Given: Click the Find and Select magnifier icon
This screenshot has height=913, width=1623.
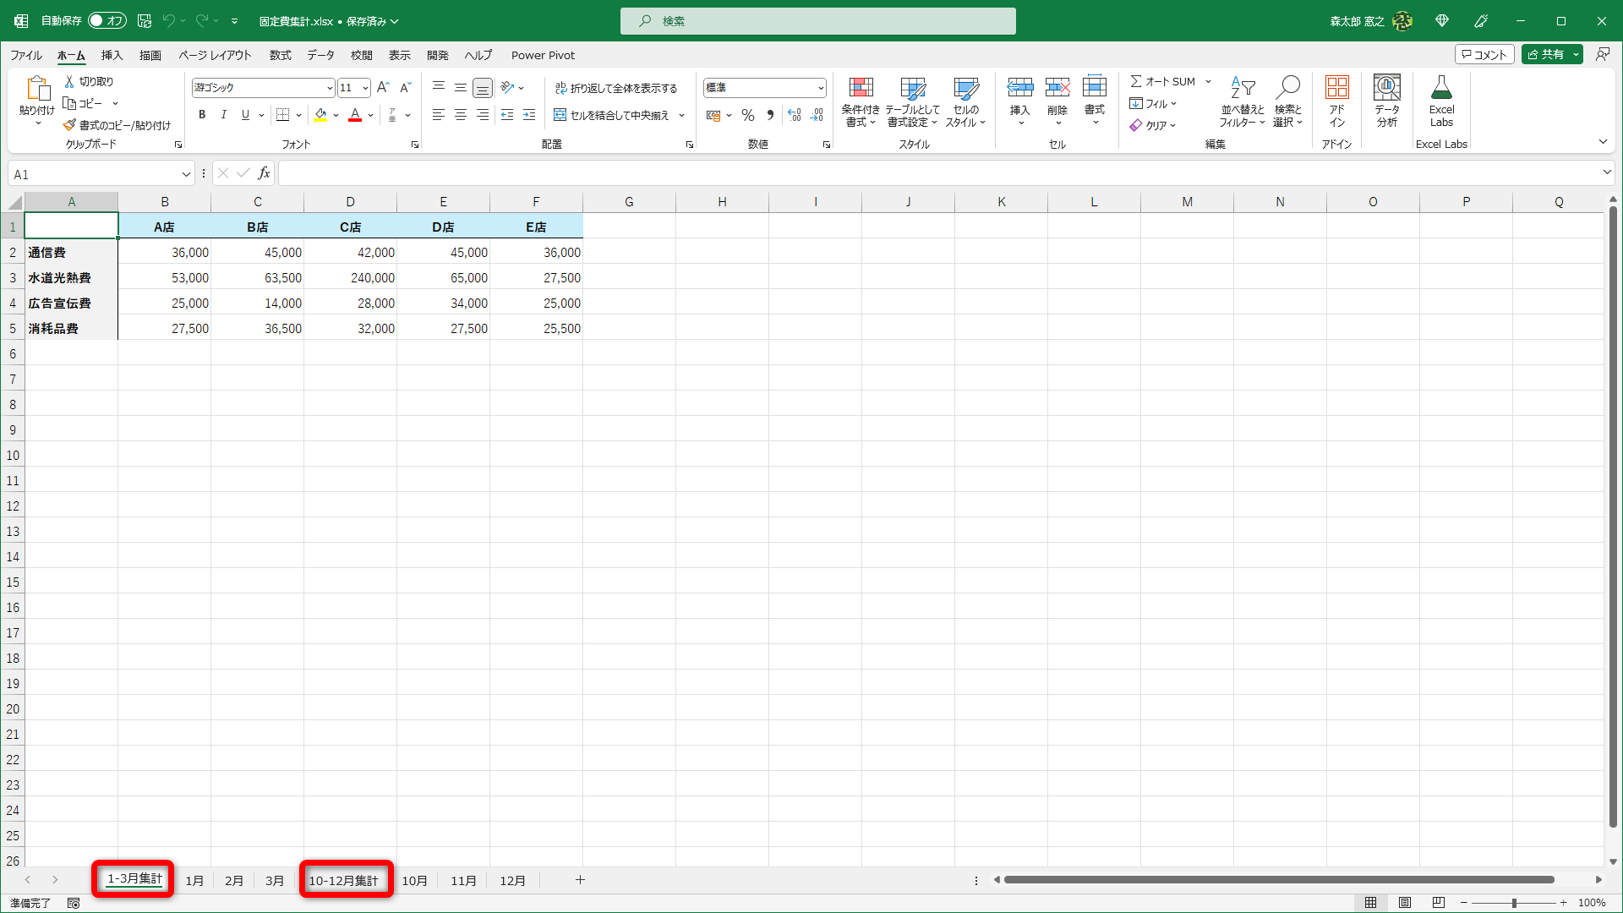Looking at the screenshot, I should pos(1287,88).
